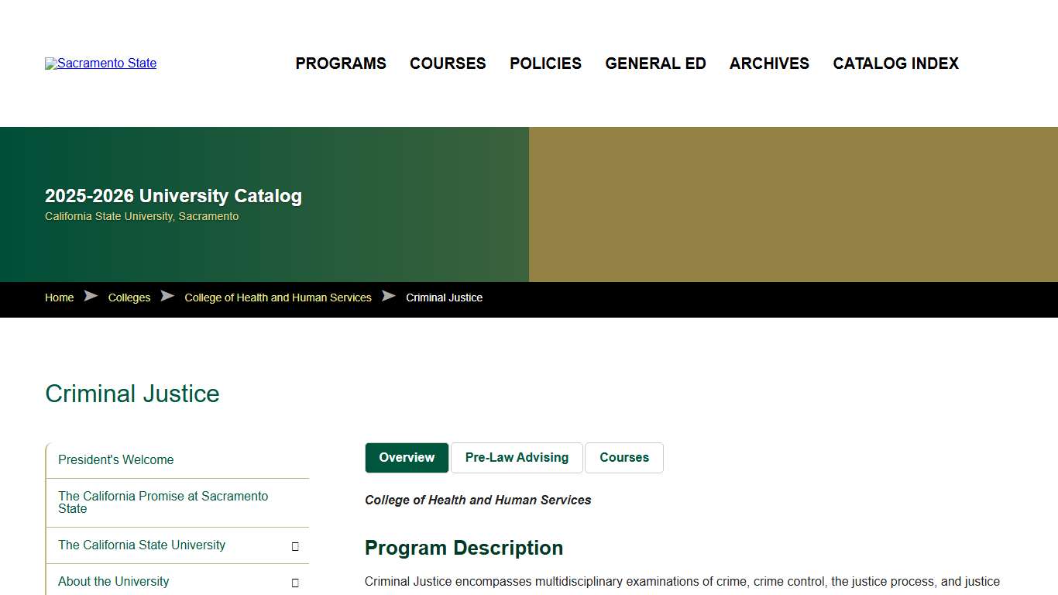
Task: Open President's Welcome page
Action: pyautogui.click(x=115, y=459)
